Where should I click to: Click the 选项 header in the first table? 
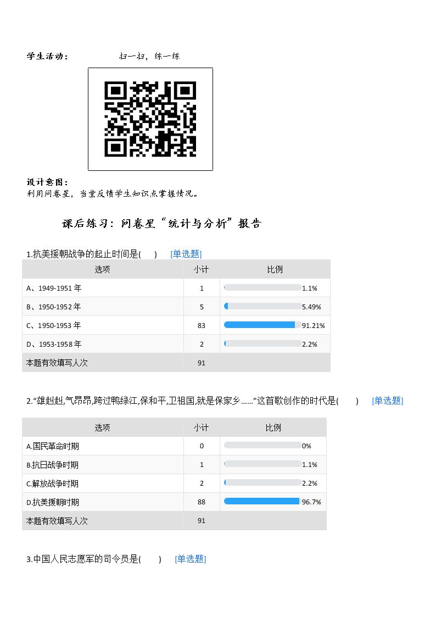[x=102, y=270]
